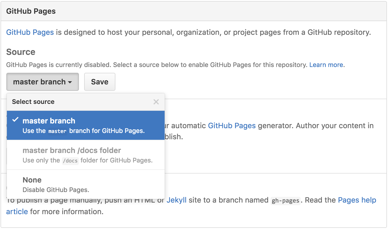The image size is (388, 230).
Task: Click 'Use the master branch for GitHub Pages' text
Action: 84,131
